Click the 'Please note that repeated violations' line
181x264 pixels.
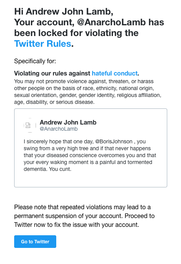point(82,207)
